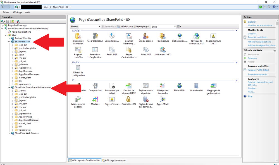Expand the Default Web Site node

[x=9, y=39]
